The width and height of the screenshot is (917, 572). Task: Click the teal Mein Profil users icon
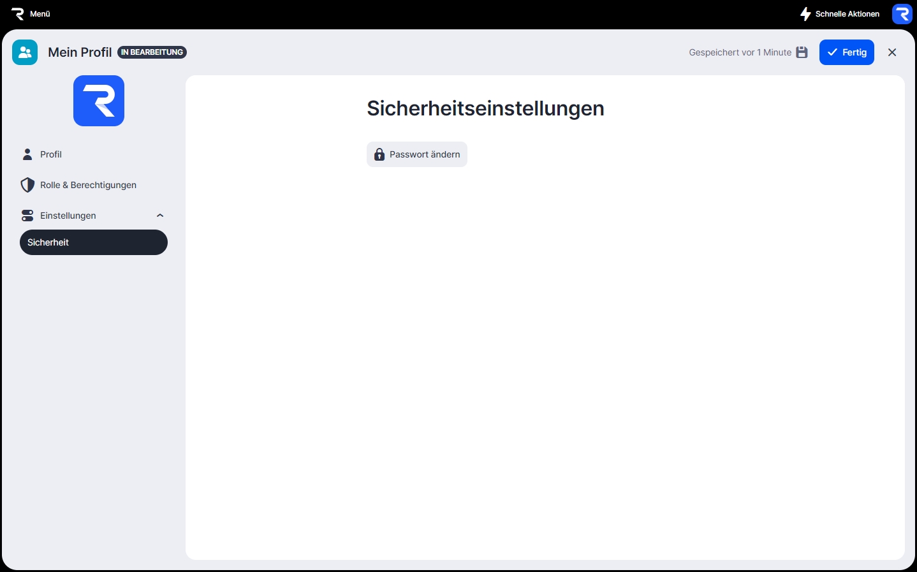pyautogui.click(x=25, y=52)
